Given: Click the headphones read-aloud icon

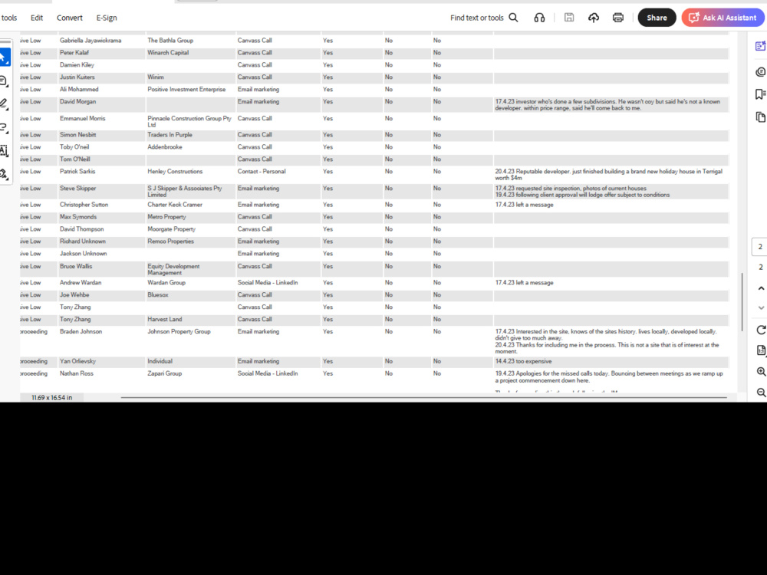Looking at the screenshot, I should click(539, 18).
